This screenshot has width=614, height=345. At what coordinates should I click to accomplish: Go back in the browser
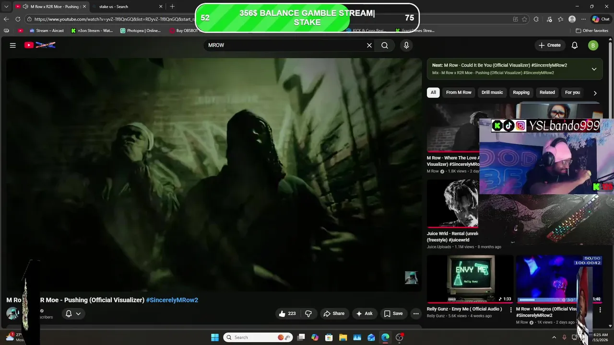pyautogui.click(x=6, y=19)
